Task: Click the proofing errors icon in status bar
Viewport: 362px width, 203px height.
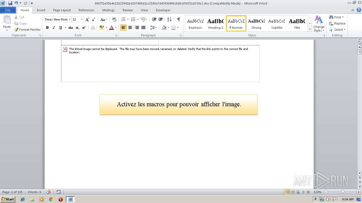Action: pyautogui.click(x=48, y=192)
